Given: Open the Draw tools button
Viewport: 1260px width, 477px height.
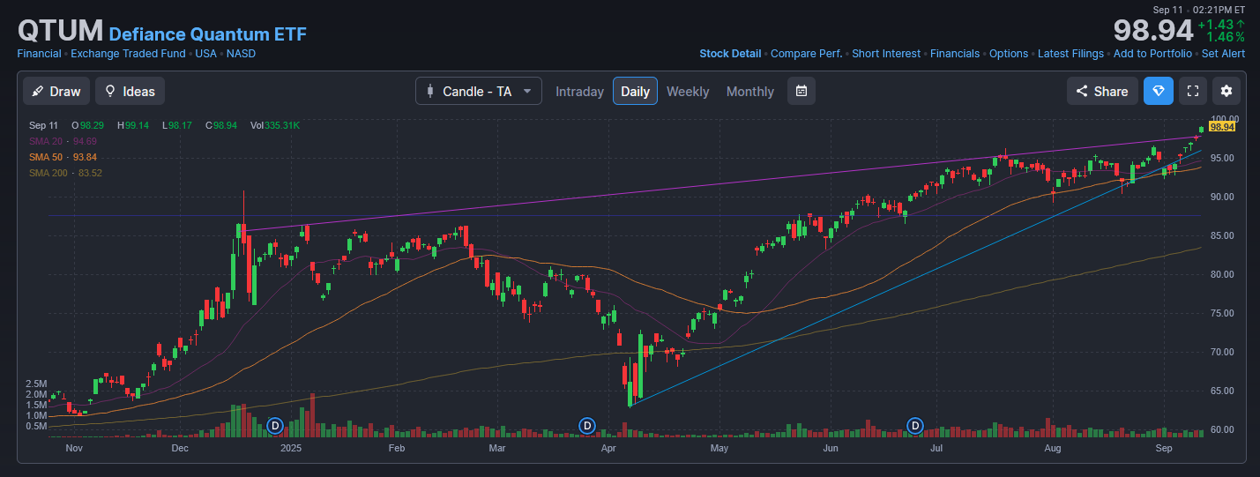Looking at the screenshot, I should [56, 91].
